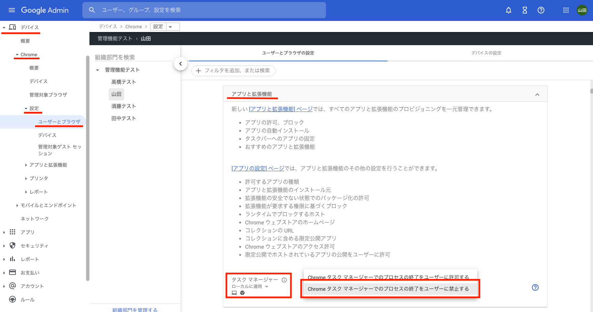
Task: Add a filter via フィルタを追加、または検索
Action: tap(234, 70)
